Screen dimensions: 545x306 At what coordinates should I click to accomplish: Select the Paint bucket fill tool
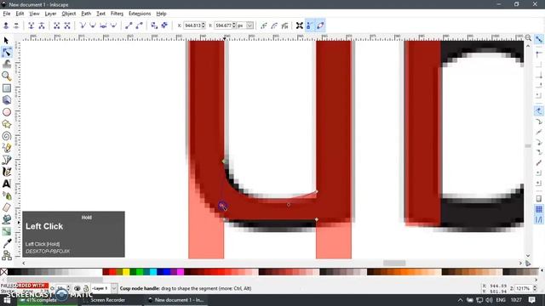tap(6, 219)
